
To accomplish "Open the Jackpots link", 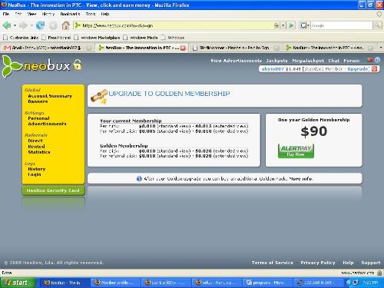I will (x=276, y=61).
